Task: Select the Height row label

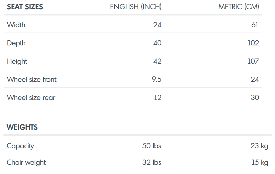Action: click(17, 62)
